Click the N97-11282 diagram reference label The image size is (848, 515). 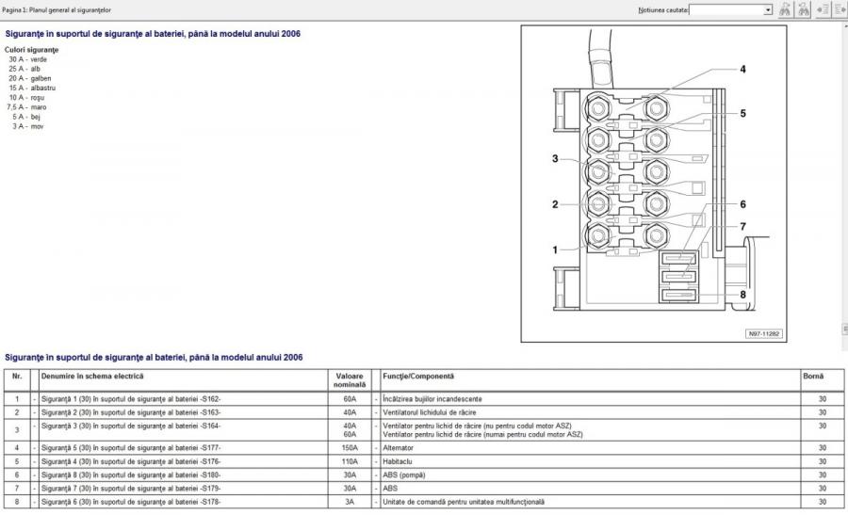click(764, 333)
